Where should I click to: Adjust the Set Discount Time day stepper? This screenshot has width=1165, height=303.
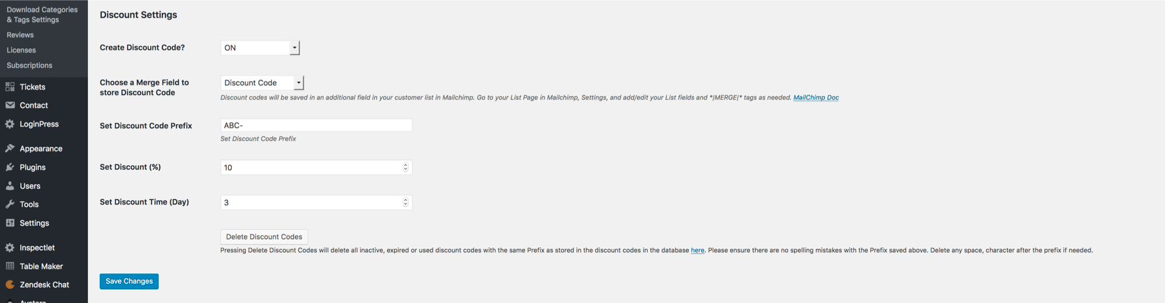point(405,202)
